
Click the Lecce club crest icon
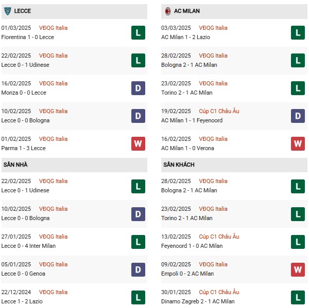coord(8,11)
